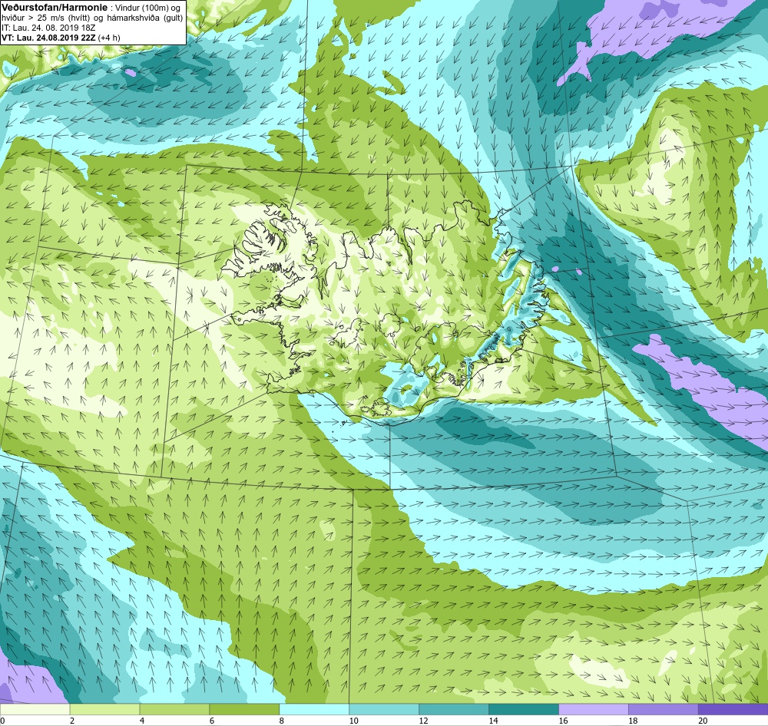The width and height of the screenshot is (768, 726).
Task: Click the 14–16 m/s dark teal legend swatch
Action: (524, 709)
